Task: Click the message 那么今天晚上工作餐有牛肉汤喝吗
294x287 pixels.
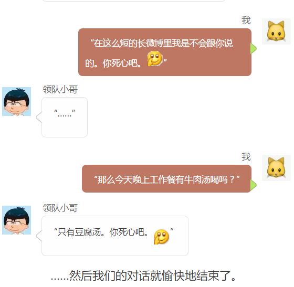Action: [167, 179]
